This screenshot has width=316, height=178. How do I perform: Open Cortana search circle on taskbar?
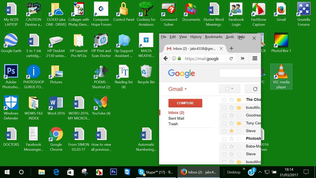coord(21,172)
